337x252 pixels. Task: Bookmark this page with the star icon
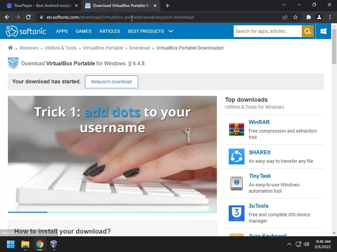tap(296, 17)
